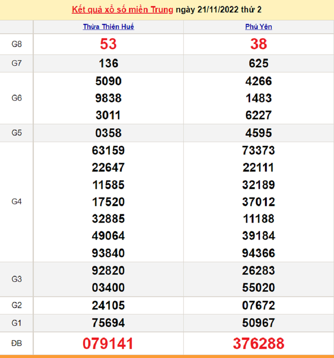Select the G1 number 75694
334x358 pixels.
point(109,323)
